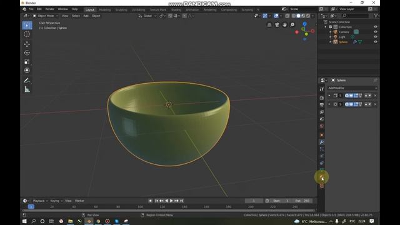Screen dimensions: 400x225
Task: Play the animation forward
Action: 171,201
